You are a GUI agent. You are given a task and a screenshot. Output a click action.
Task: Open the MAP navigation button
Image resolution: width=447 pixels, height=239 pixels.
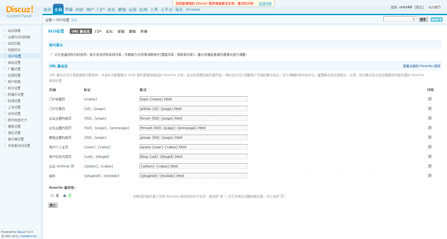(x=436, y=19)
